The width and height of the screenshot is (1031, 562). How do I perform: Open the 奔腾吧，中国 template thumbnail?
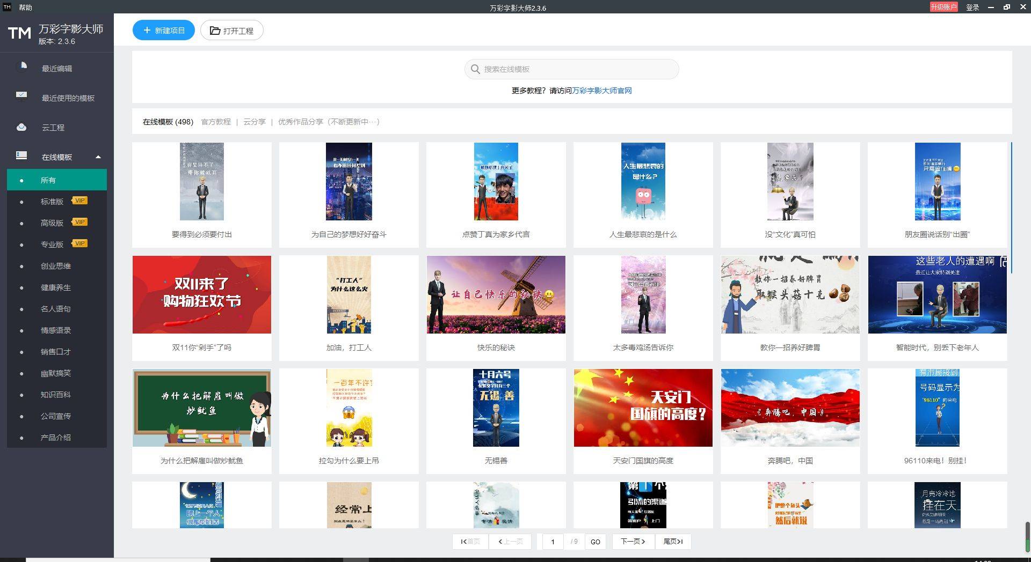[x=790, y=408]
